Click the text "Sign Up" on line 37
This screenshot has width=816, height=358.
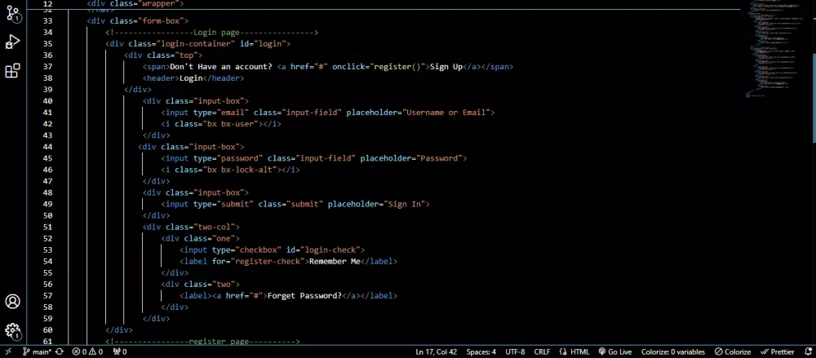click(x=446, y=67)
